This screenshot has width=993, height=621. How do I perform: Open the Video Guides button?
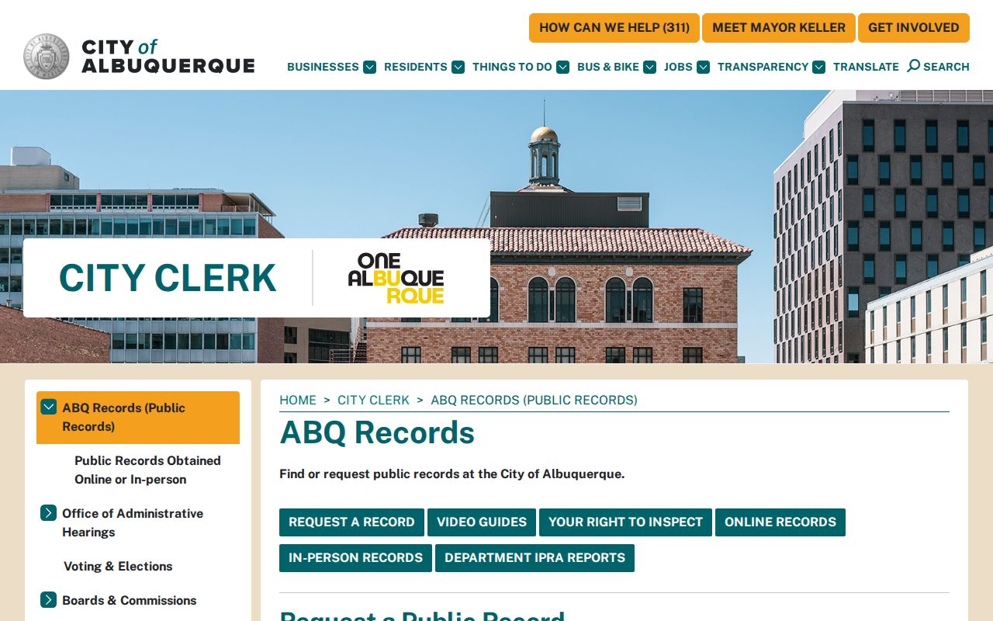[482, 522]
